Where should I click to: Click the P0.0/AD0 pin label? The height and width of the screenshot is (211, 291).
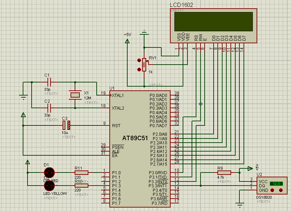tap(158, 96)
